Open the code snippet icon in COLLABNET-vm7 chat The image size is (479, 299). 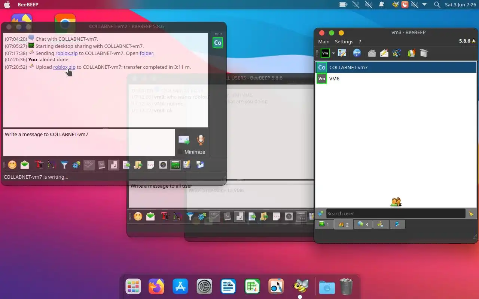pyautogui.click(x=151, y=164)
